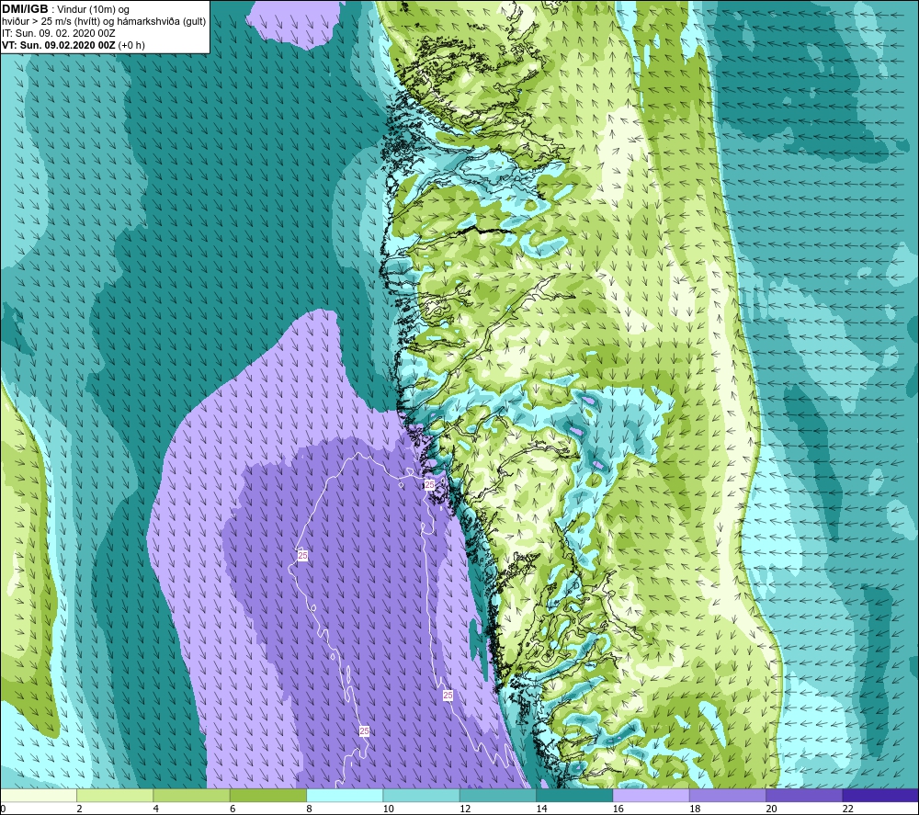This screenshot has height=815, width=919.
Task: Click the "16" scale label on the color bar
Action: pos(618,809)
